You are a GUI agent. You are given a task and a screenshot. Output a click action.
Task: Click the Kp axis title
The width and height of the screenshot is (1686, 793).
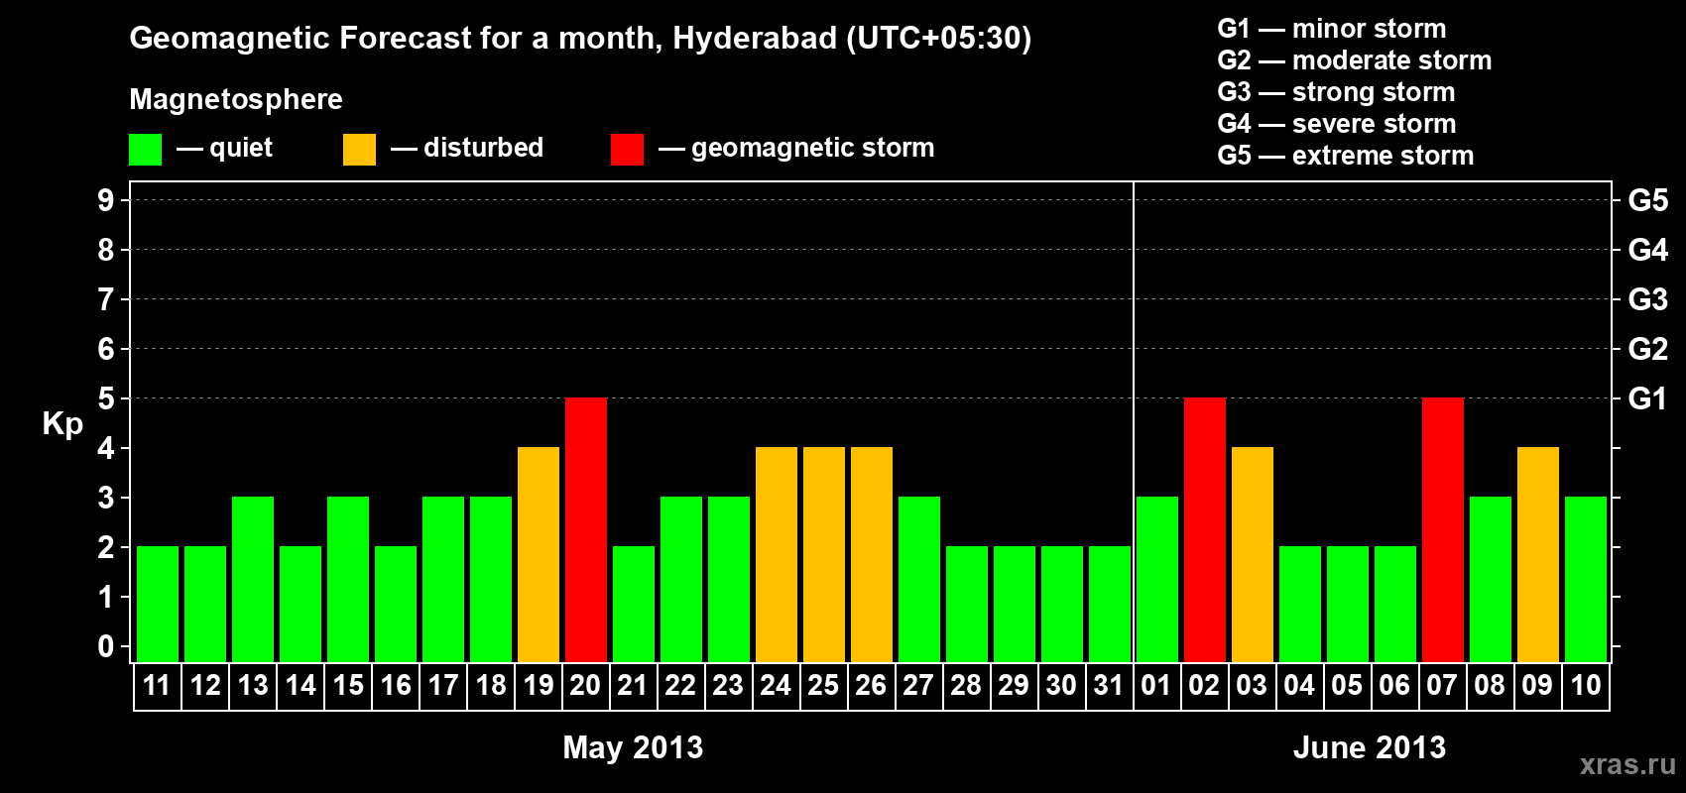pyautogui.click(x=62, y=424)
